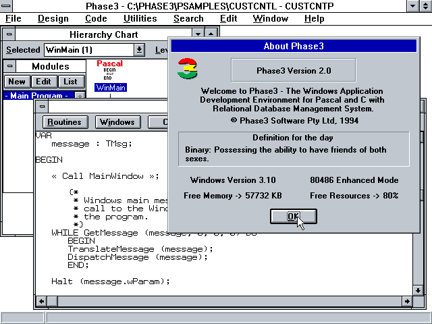The image size is (432, 324).
Task: Click the WinMain (1) combo box field
Action: pos(89,50)
